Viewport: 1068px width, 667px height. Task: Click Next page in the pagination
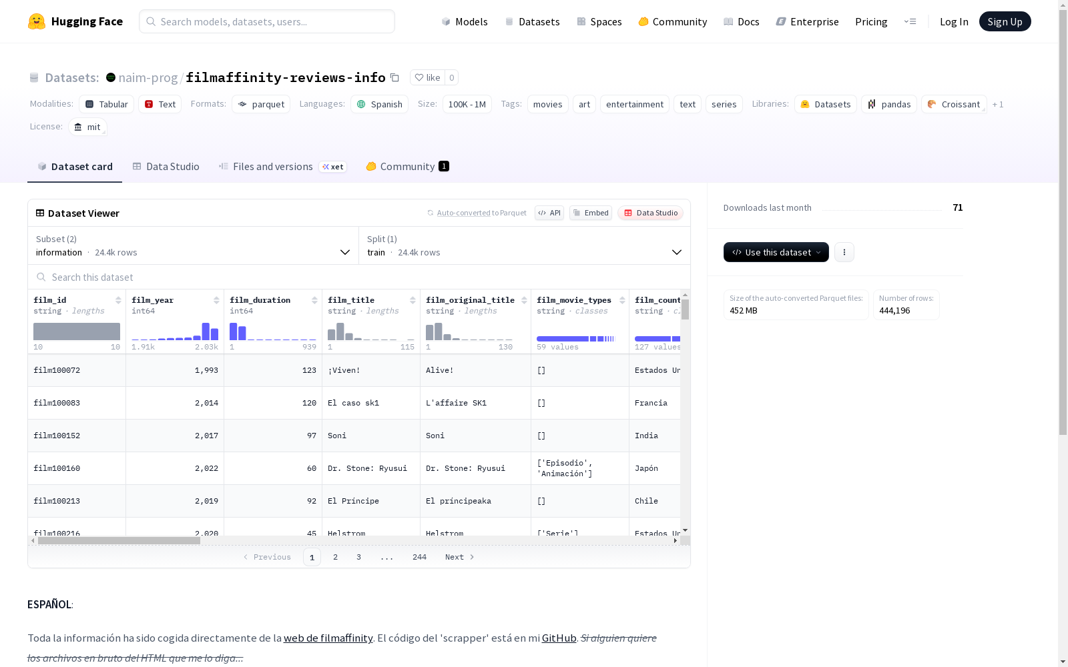pyautogui.click(x=459, y=557)
